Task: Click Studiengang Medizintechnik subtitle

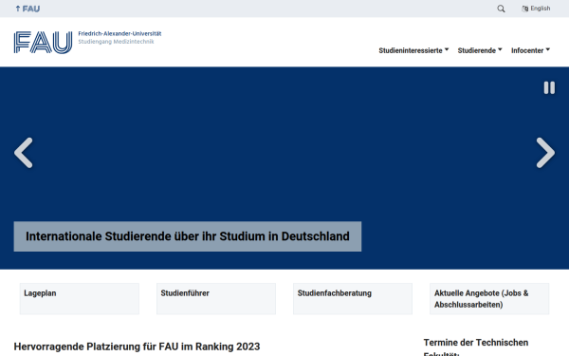Action: [116, 42]
